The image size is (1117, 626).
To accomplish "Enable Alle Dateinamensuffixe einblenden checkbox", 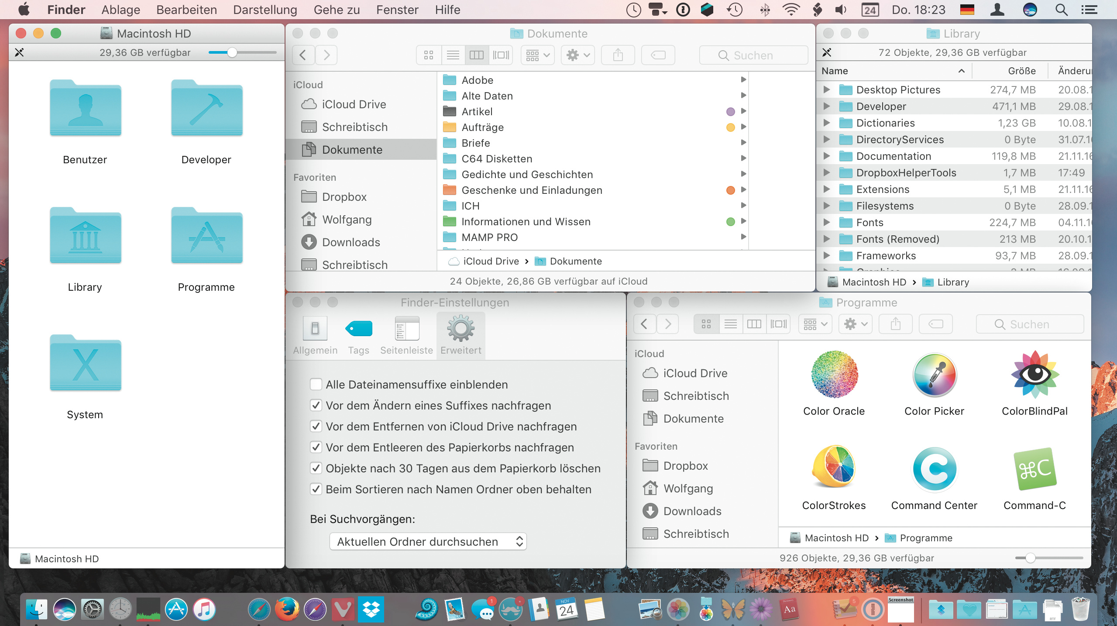I will click(x=316, y=385).
